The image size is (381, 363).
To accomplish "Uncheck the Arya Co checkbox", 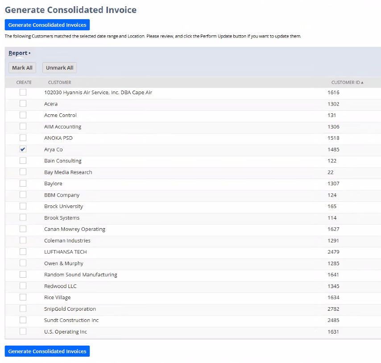I will 23,149.
